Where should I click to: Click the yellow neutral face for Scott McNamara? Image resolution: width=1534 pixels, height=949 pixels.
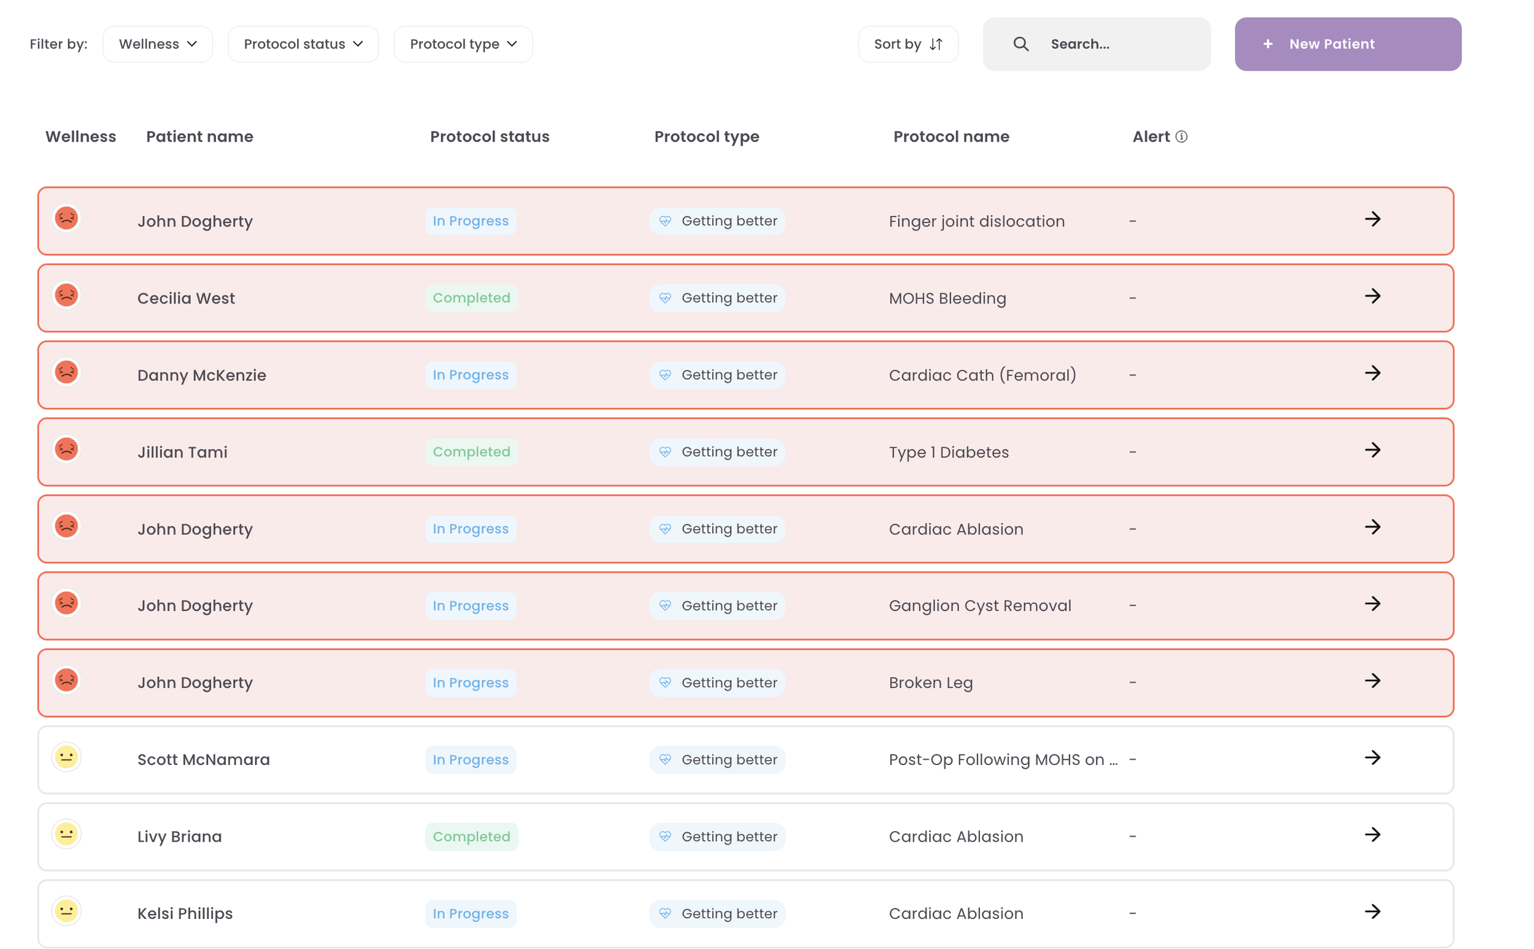click(66, 757)
